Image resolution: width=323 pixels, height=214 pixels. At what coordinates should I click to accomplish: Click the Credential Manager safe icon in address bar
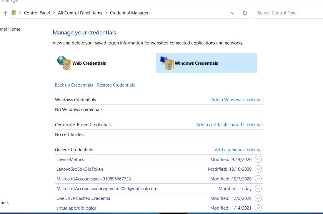click(x=14, y=13)
